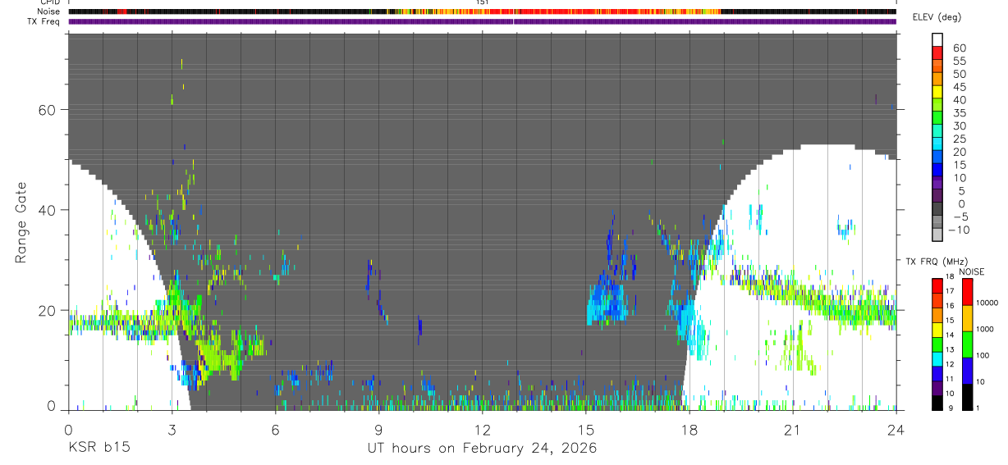1008x465 pixels.
Task: Click the '1000' label on the NOISE scale
Action: (986, 330)
